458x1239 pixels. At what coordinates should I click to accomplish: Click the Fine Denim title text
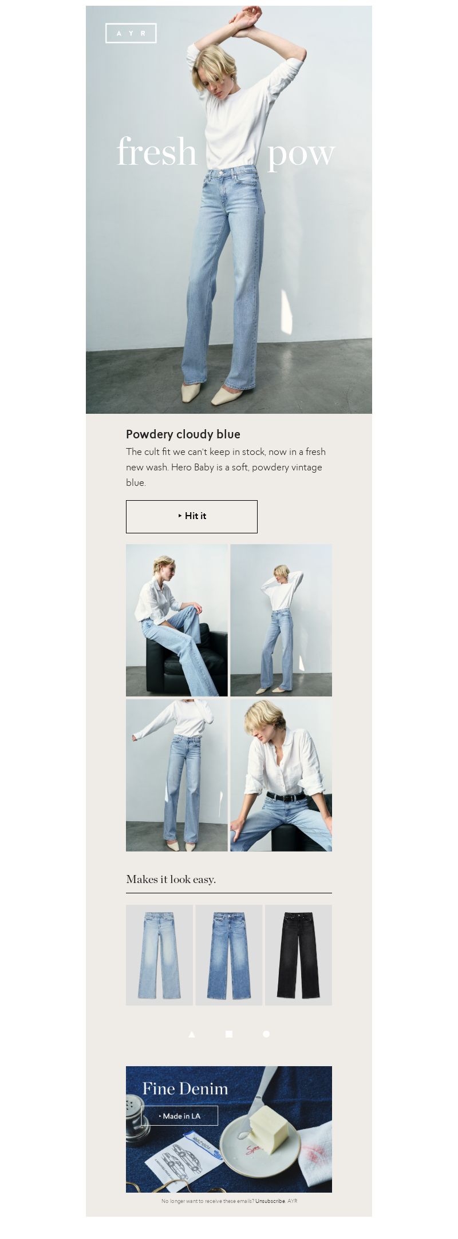click(x=185, y=1088)
